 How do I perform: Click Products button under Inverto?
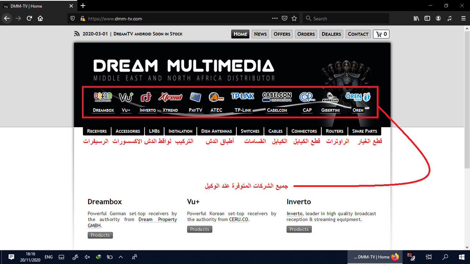299,230
